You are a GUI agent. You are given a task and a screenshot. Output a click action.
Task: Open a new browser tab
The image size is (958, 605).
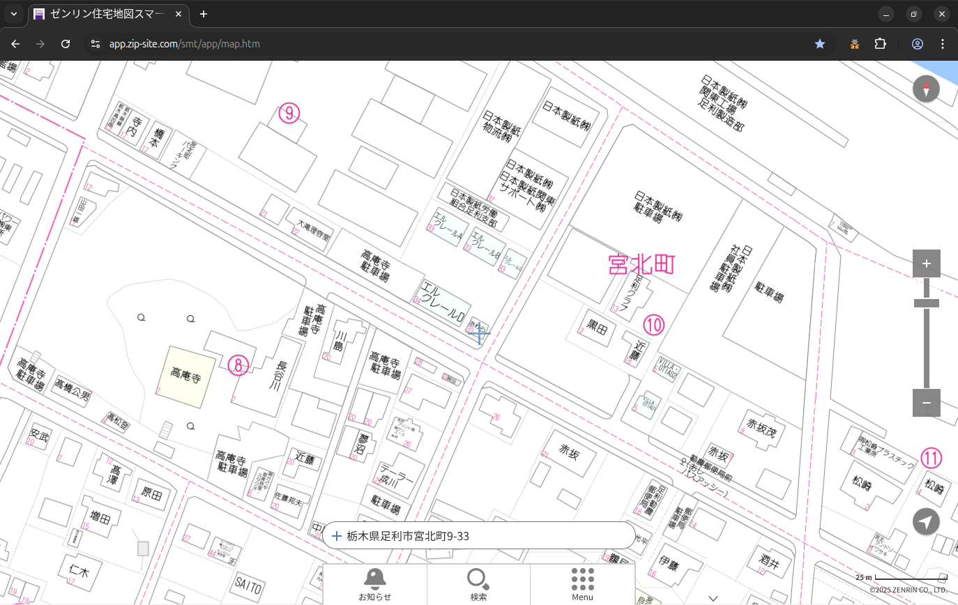click(x=204, y=14)
